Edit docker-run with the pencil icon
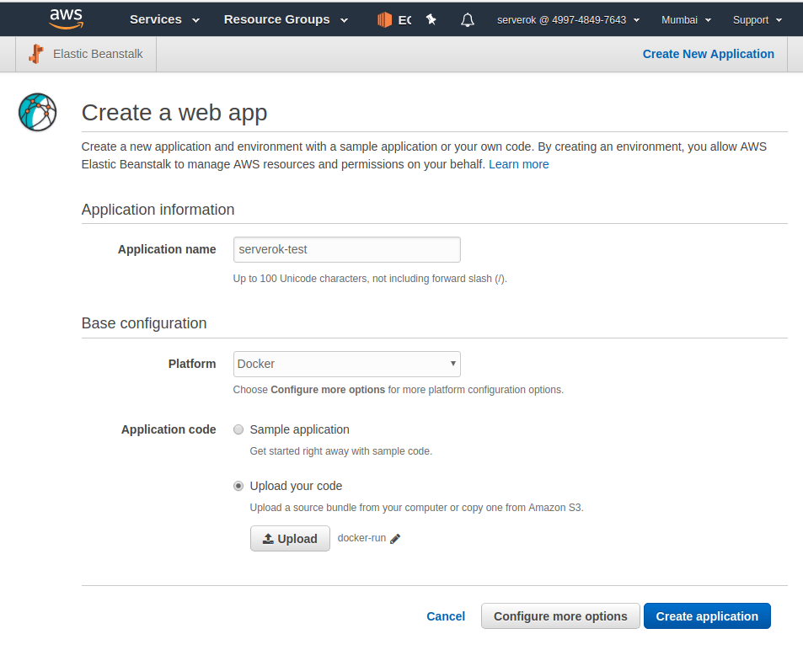 point(395,539)
